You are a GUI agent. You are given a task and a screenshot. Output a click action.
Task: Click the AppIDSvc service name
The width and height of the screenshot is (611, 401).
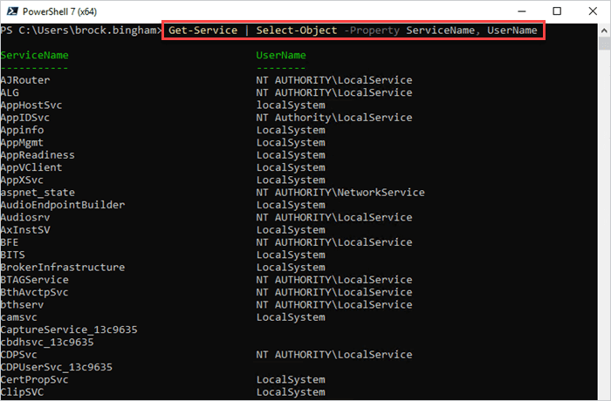pyautogui.click(x=25, y=118)
